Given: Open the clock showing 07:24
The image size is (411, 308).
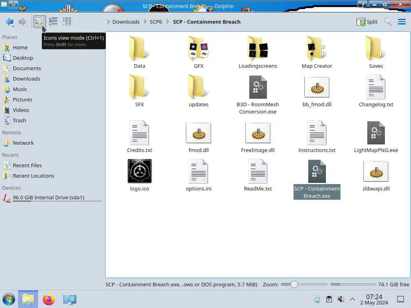Looking at the screenshot, I should [x=374, y=299].
